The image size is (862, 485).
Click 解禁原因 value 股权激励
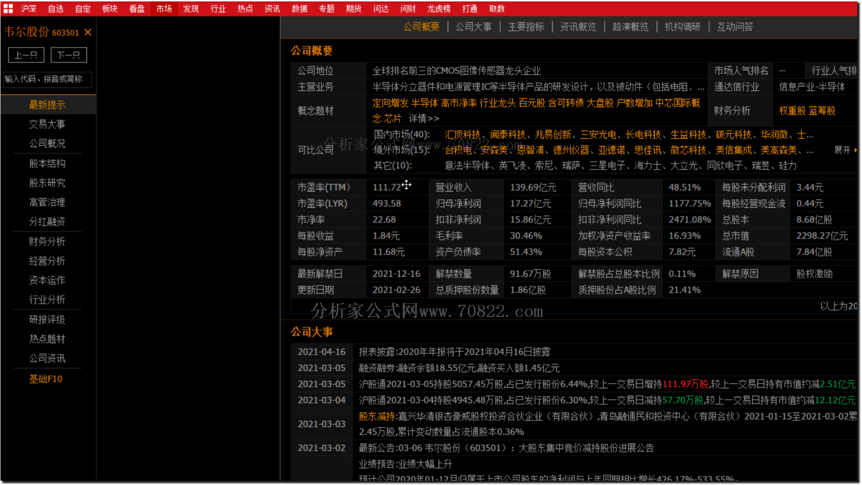814,274
